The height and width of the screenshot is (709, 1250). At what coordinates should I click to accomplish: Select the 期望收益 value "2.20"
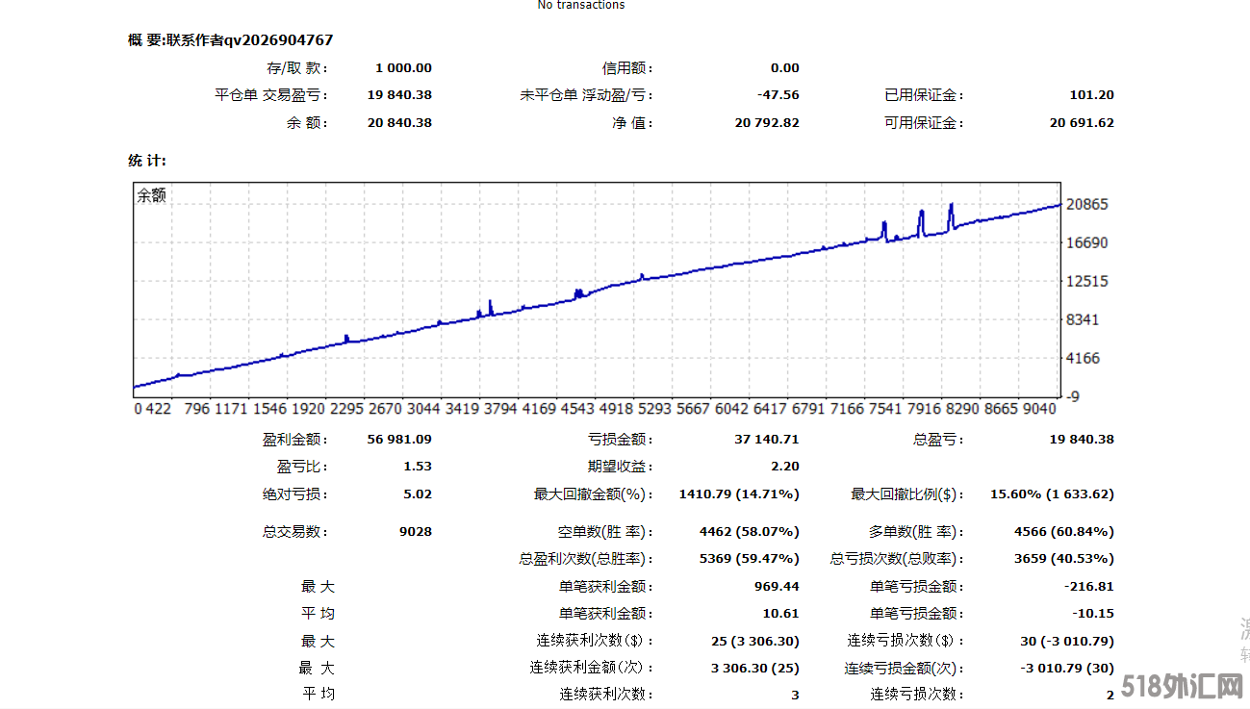click(x=784, y=467)
